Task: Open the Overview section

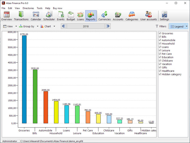Action: click(6, 16)
